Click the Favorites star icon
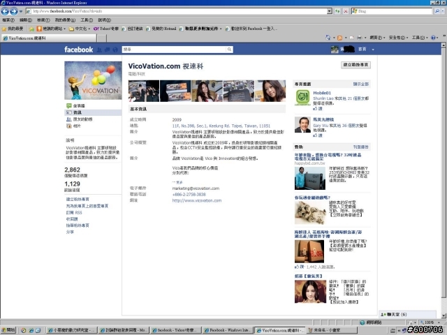Viewport: 447px width, 335px height. 4,29
